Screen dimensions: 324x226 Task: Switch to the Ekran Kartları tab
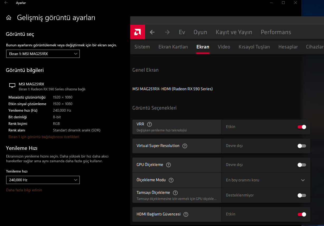coord(173,47)
